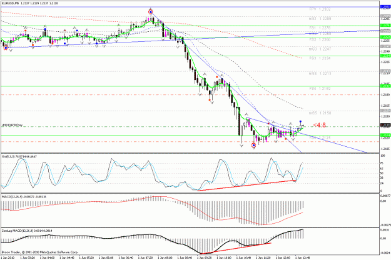
Task: Select the red trendline in the Stochastic panel
Action: (x=246, y=186)
